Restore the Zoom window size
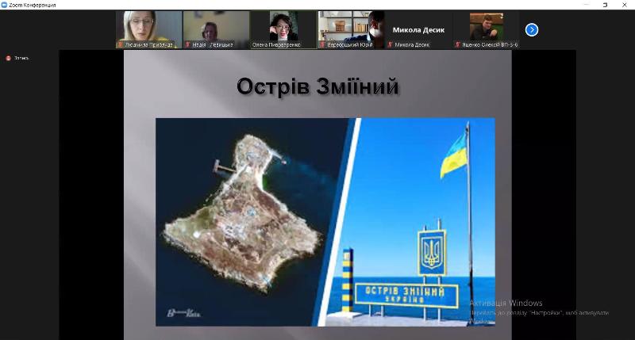Image resolution: width=635 pixels, height=340 pixels. (x=605, y=5)
